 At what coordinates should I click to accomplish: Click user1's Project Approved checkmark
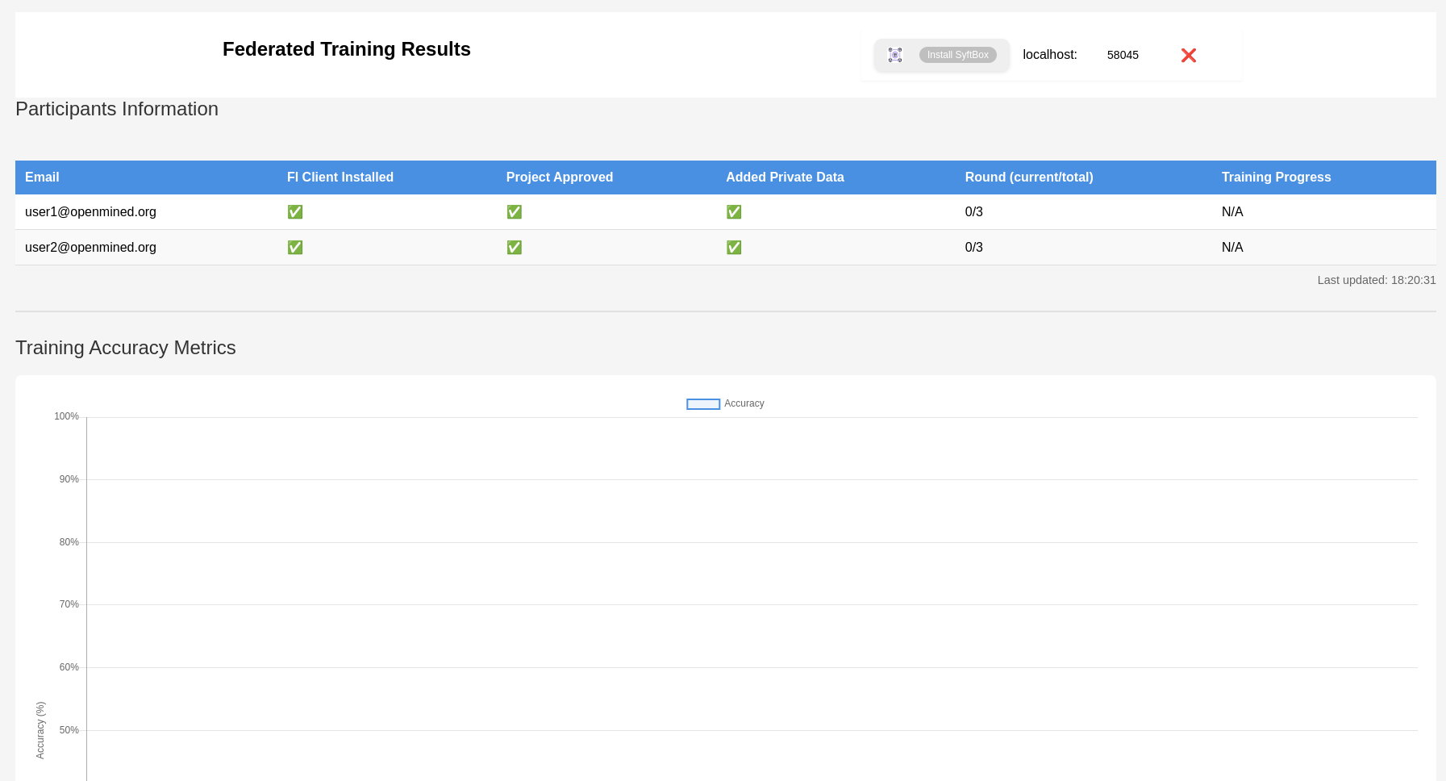point(515,212)
